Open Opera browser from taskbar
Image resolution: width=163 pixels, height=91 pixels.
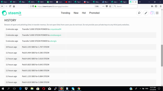44,89
